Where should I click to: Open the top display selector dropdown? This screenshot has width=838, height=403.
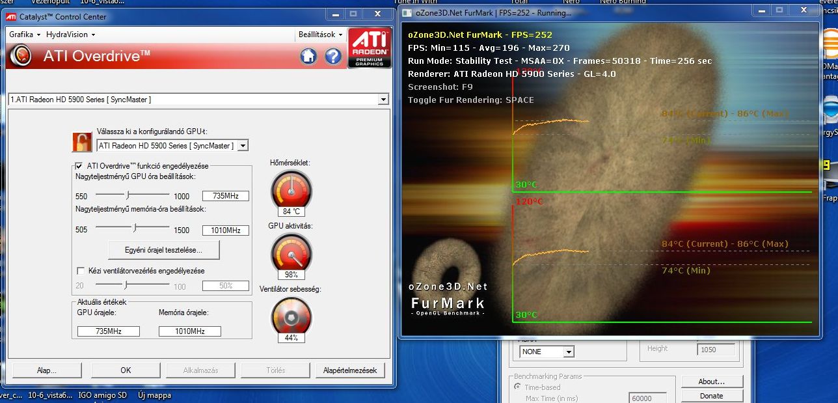383,100
